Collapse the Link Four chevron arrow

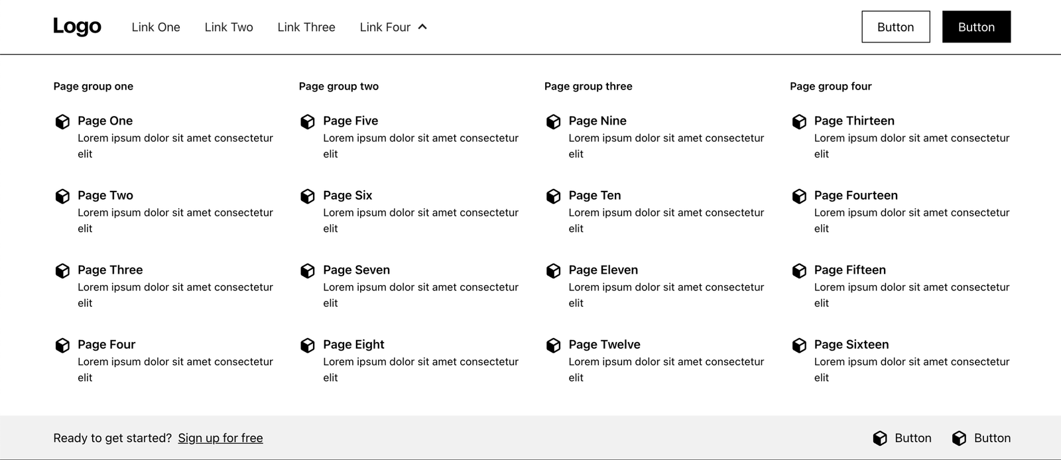(x=422, y=27)
